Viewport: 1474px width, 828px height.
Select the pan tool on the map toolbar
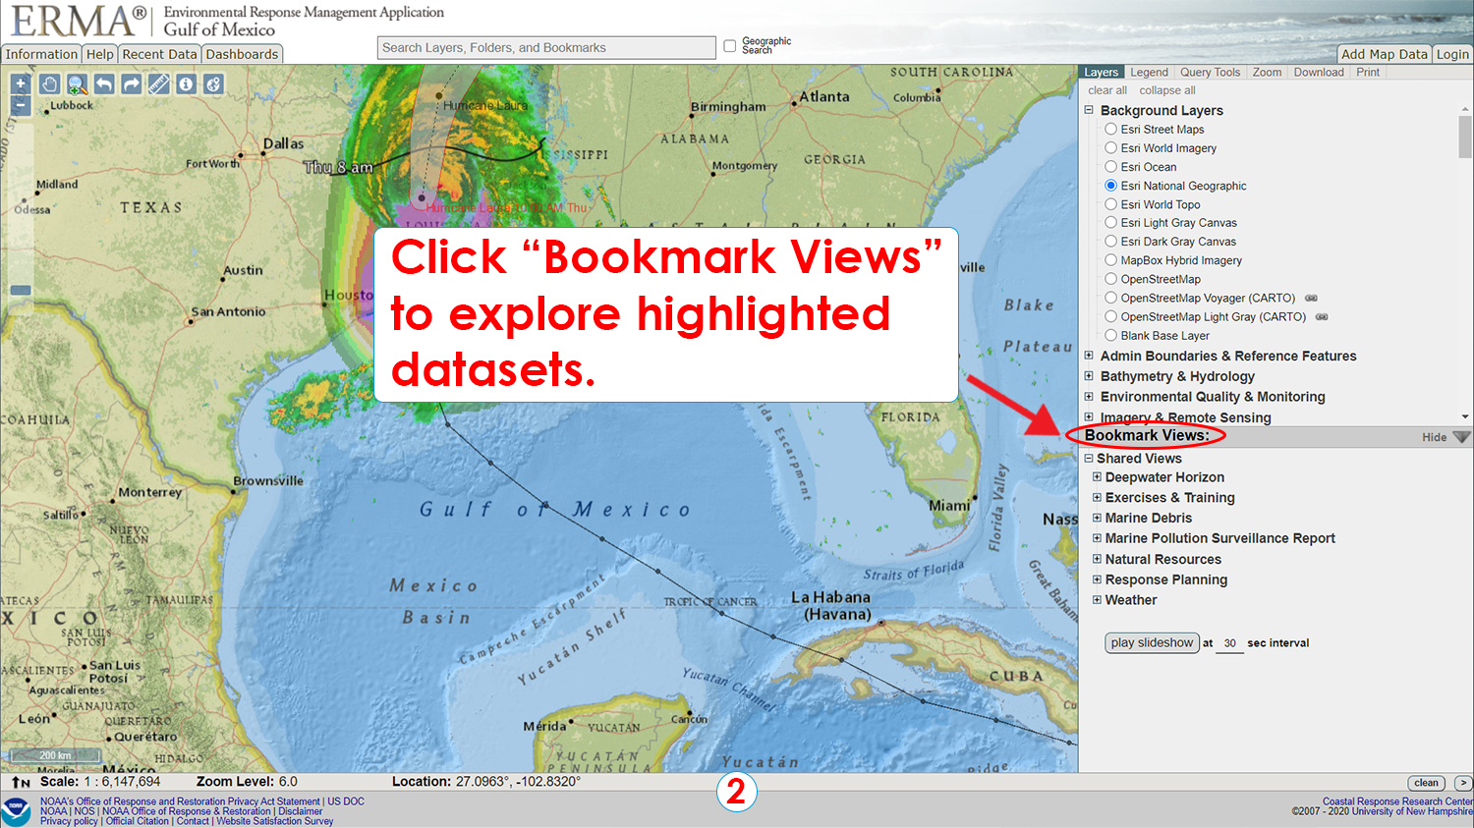coord(49,85)
